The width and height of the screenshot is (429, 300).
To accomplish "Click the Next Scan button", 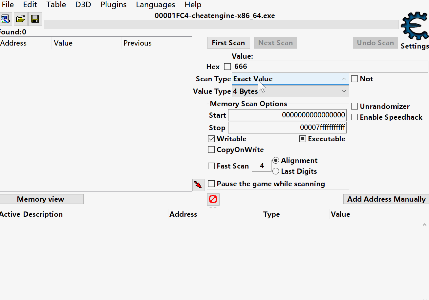I will pos(275,43).
